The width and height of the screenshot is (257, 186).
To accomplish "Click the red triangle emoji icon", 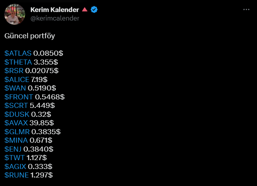I will [x=85, y=10].
